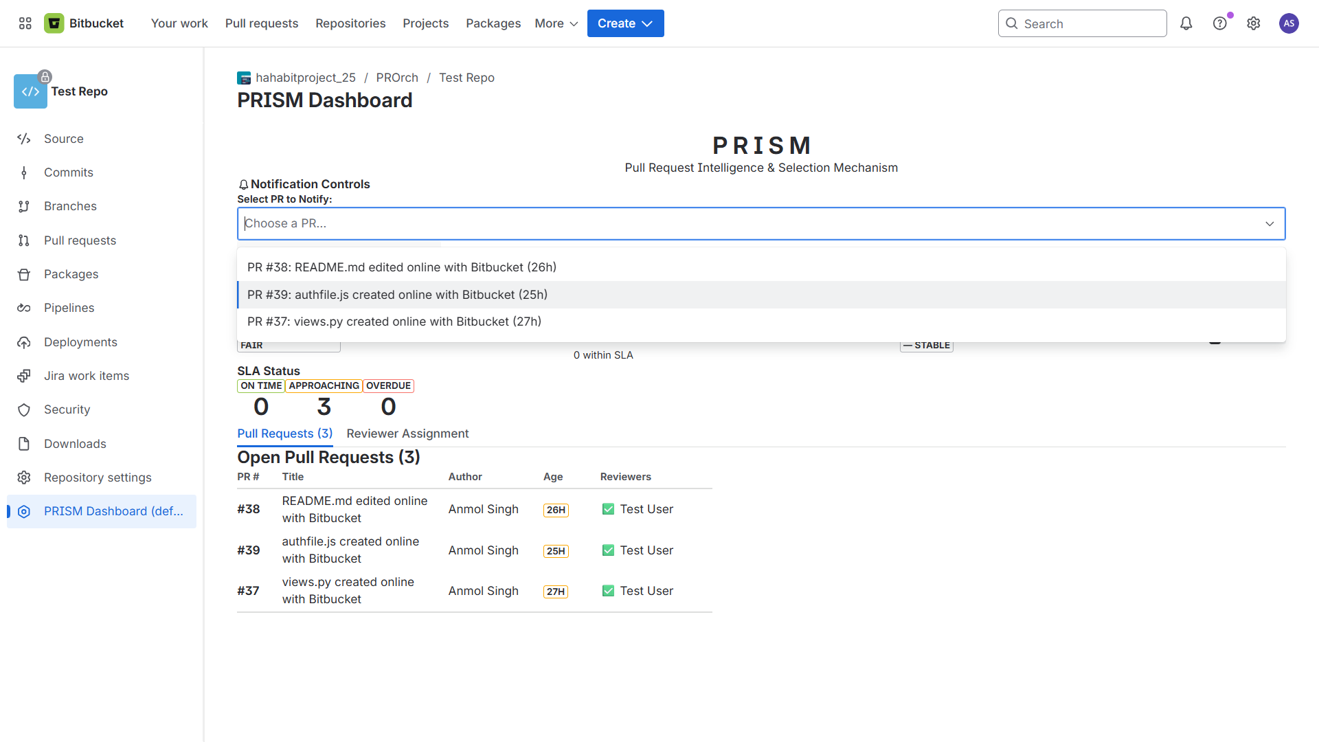The height and width of the screenshot is (742, 1319).
Task: Open the help question mark icon
Action: click(1219, 23)
